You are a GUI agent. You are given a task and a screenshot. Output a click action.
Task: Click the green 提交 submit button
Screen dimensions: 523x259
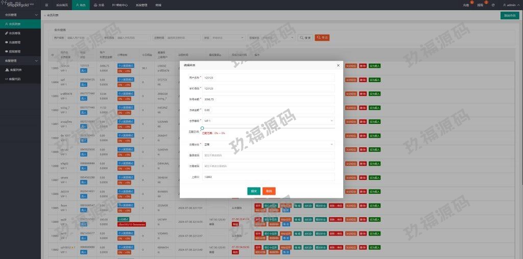pos(253,191)
